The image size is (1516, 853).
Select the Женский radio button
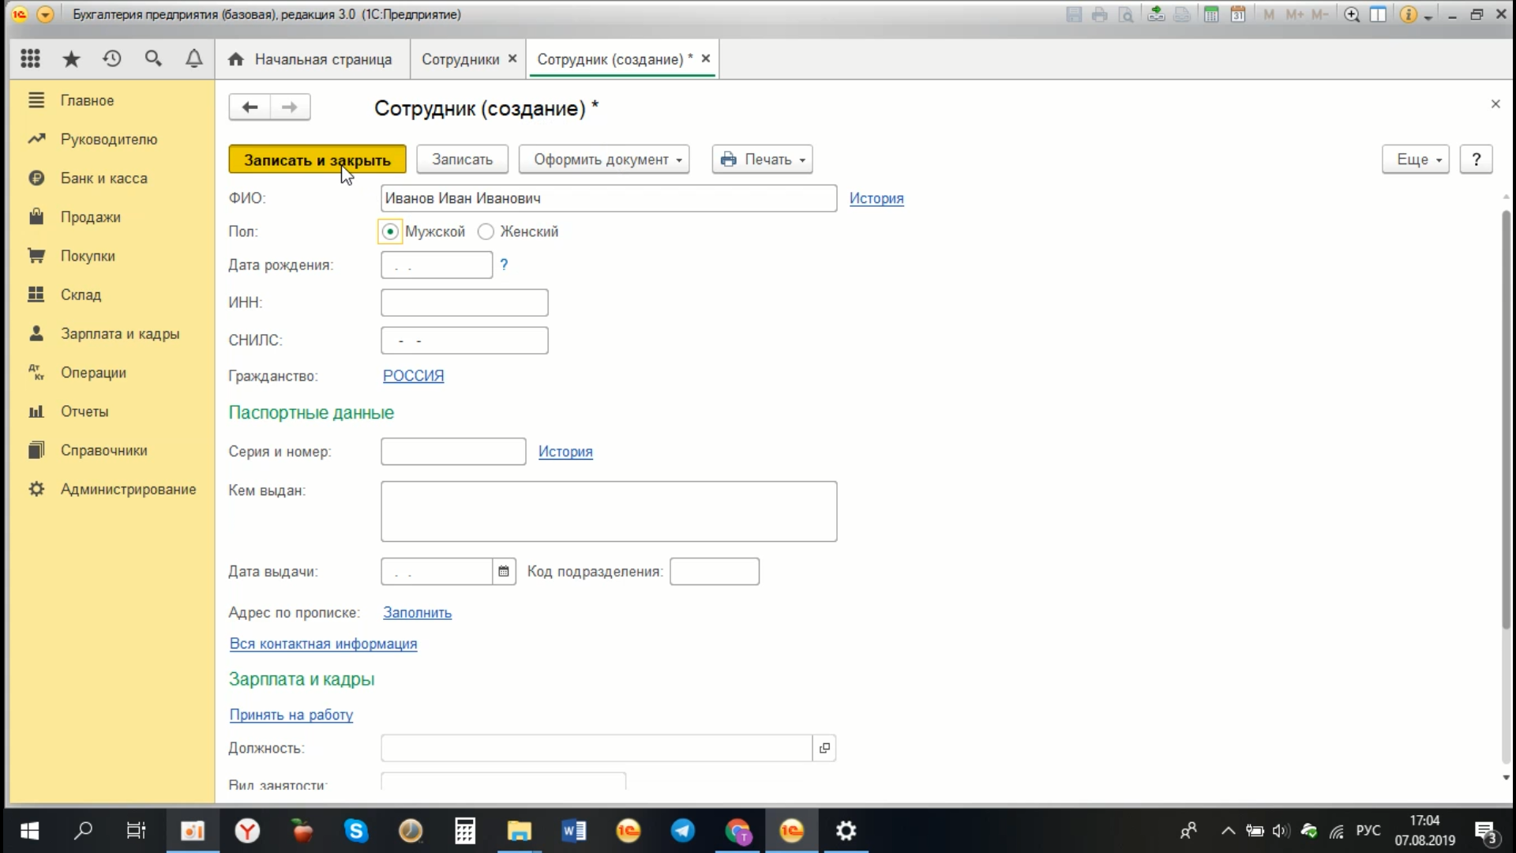[x=486, y=231]
